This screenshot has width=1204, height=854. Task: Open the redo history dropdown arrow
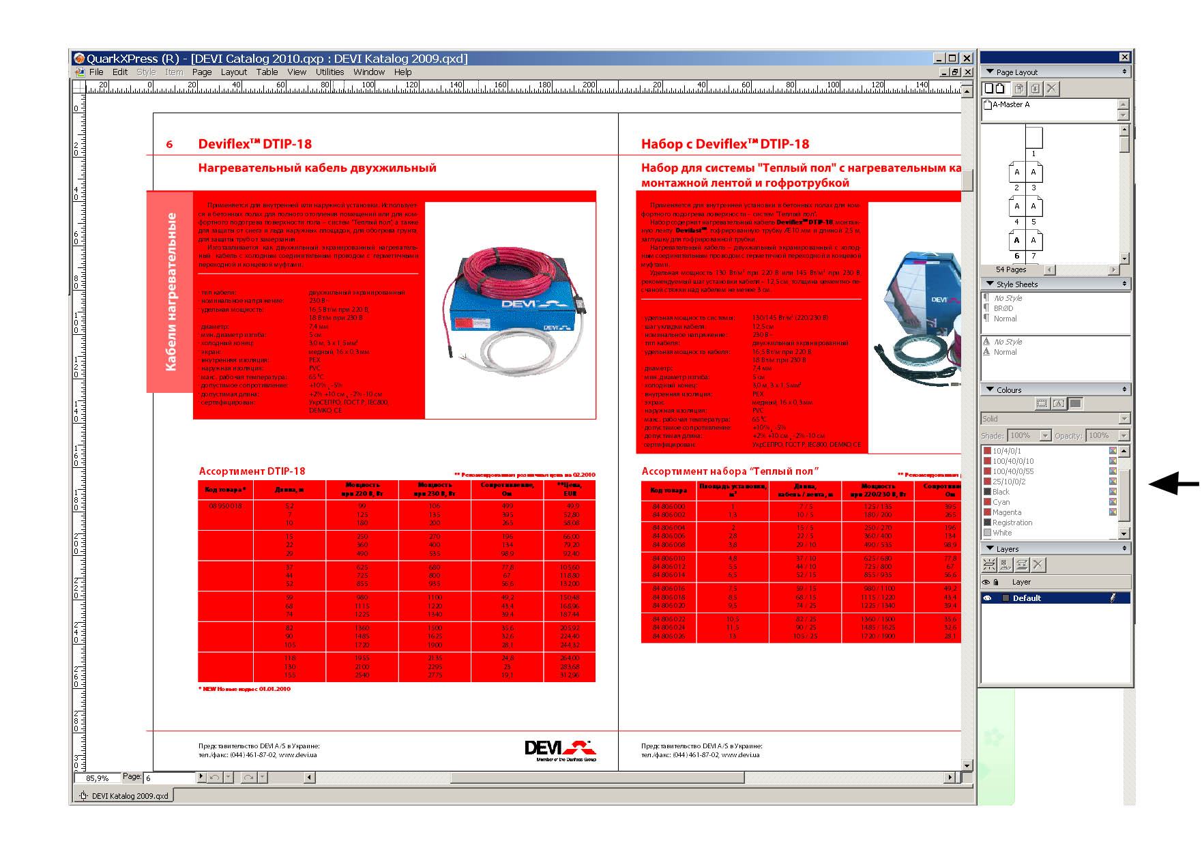pyautogui.click(x=262, y=777)
